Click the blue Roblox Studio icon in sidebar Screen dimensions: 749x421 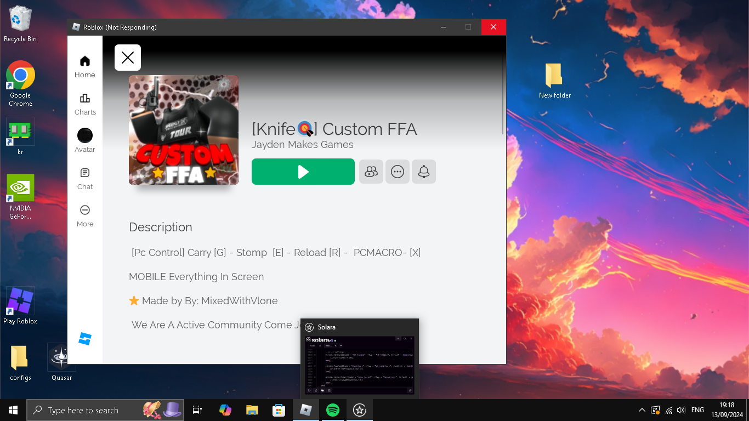point(85,339)
